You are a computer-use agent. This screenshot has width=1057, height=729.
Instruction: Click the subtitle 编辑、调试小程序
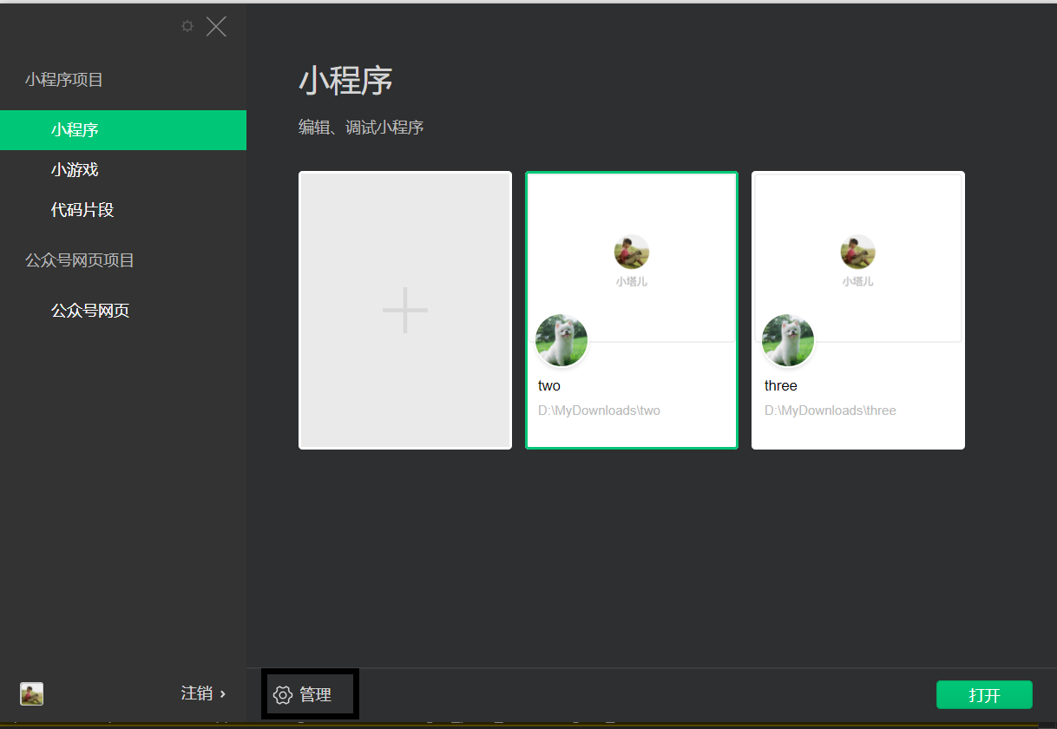tap(361, 128)
